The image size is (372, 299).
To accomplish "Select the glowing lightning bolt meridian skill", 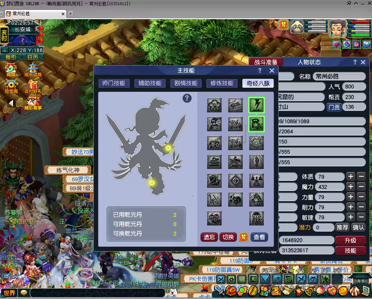I will 256,105.
